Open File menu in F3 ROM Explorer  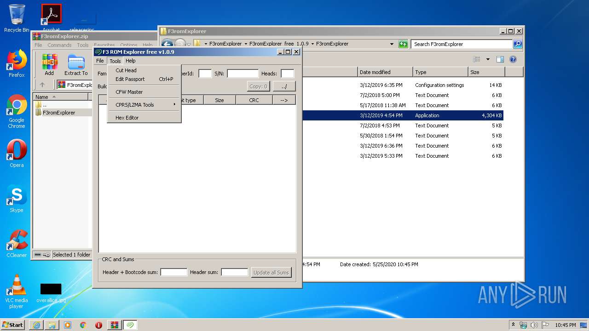[100, 61]
